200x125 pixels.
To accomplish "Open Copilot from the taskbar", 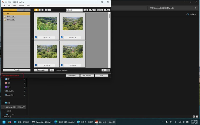I will coord(9,122).
